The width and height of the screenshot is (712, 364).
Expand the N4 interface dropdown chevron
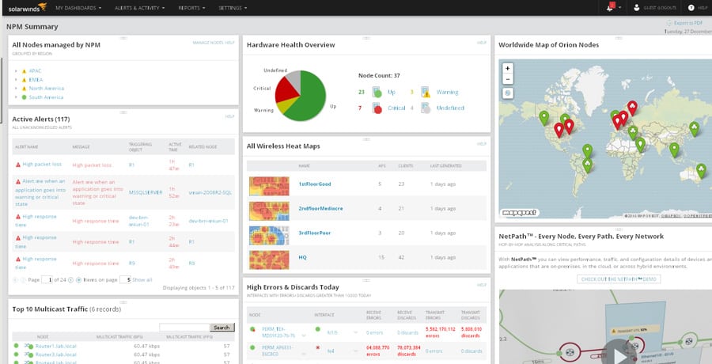(x=355, y=351)
